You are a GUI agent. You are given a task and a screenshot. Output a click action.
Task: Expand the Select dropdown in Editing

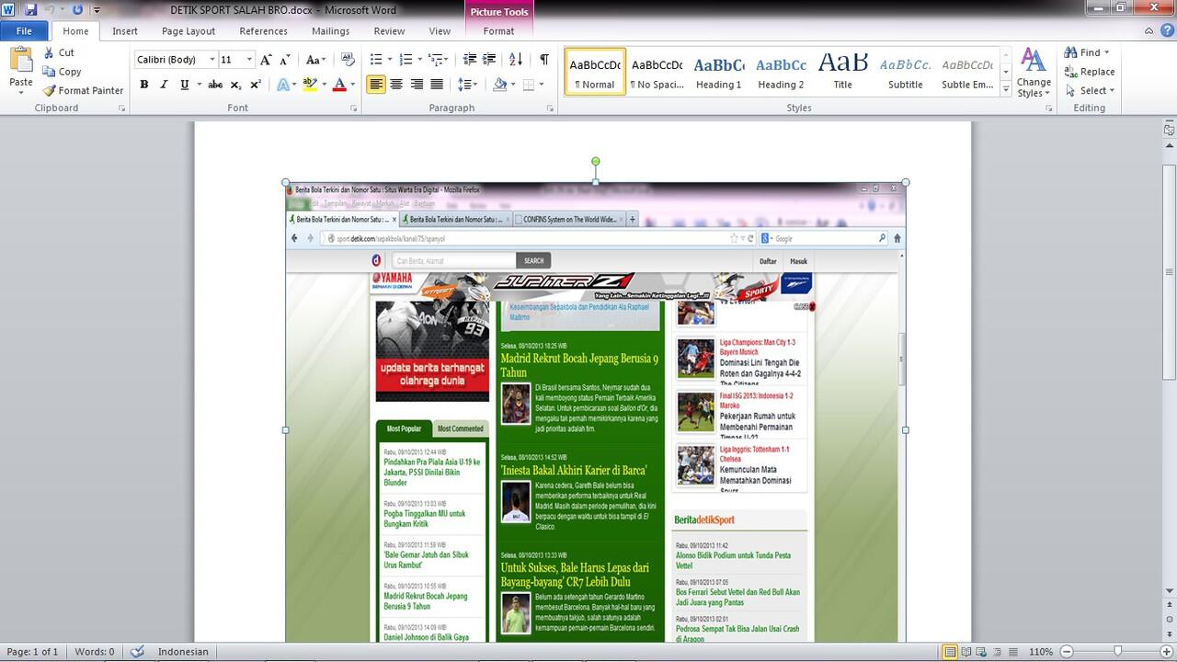point(1090,90)
